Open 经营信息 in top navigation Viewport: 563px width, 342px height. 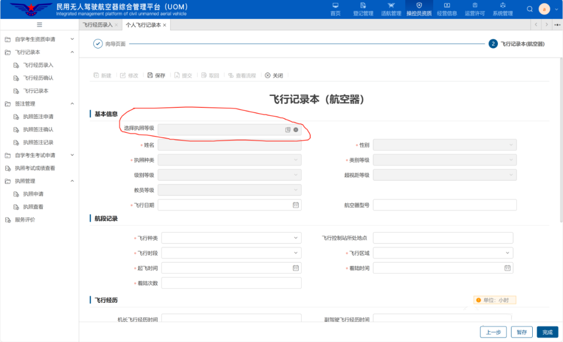coord(447,9)
